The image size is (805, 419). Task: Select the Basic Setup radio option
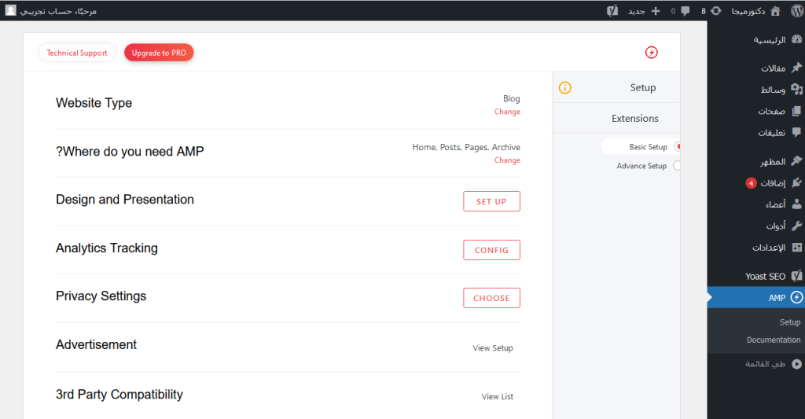[677, 147]
